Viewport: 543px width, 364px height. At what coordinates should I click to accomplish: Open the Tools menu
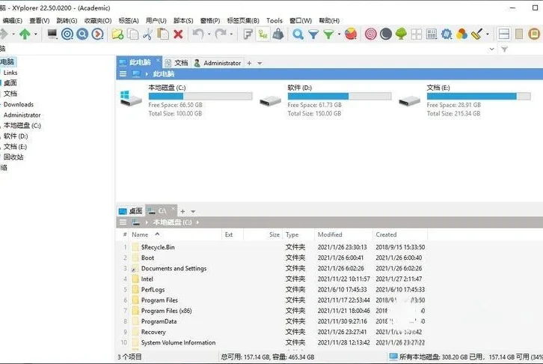click(x=274, y=21)
